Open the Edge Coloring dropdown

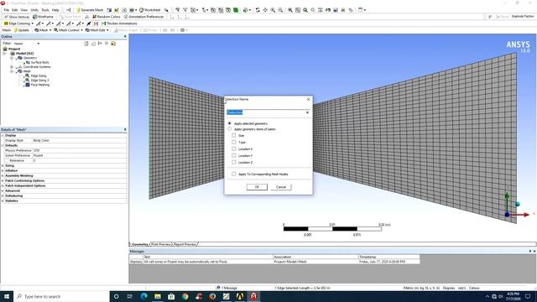pos(18,23)
